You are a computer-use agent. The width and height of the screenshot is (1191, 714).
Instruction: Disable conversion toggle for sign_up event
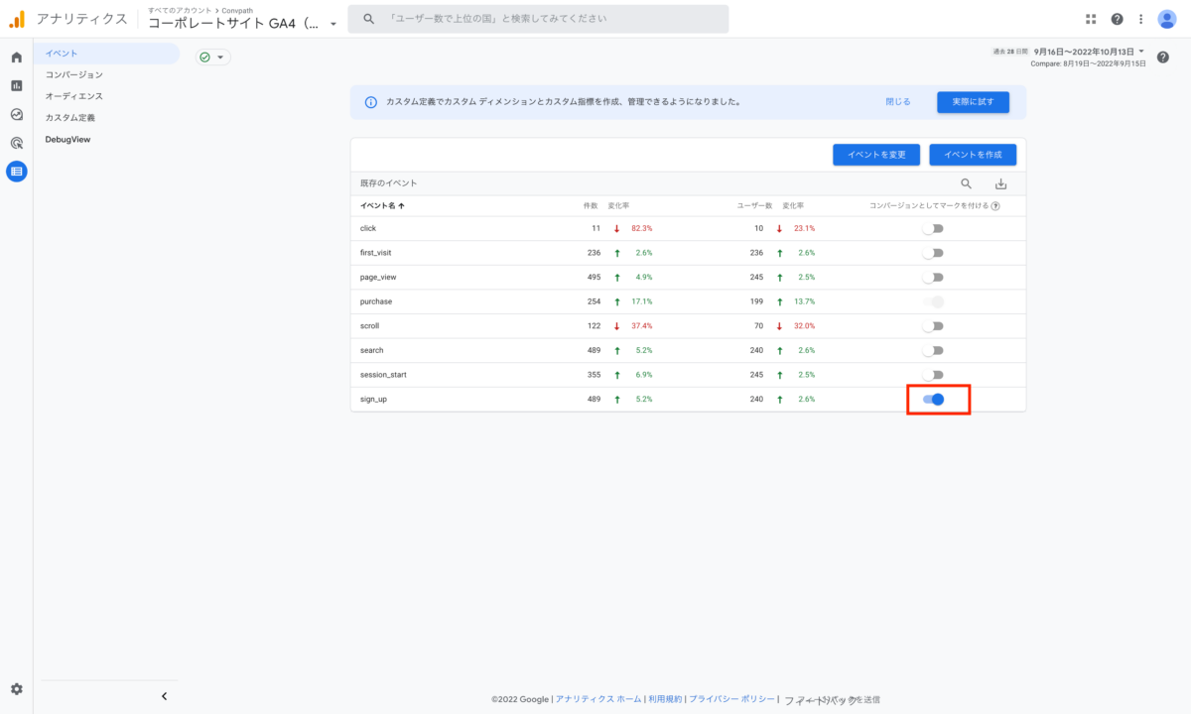(933, 399)
